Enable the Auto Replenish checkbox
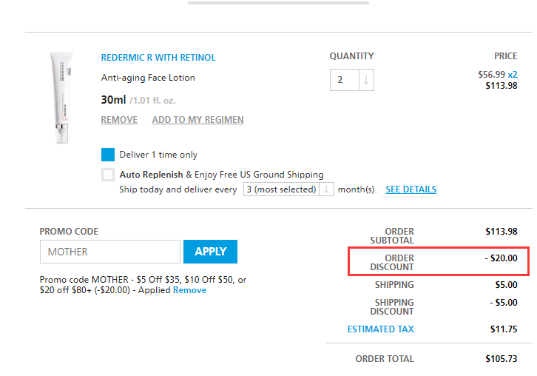The height and width of the screenshot is (376, 537). pos(108,175)
